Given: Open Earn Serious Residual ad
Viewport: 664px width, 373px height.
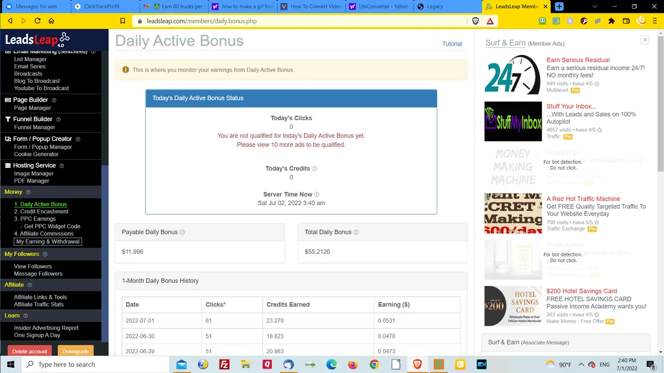Looking at the screenshot, I should coord(578,60).
